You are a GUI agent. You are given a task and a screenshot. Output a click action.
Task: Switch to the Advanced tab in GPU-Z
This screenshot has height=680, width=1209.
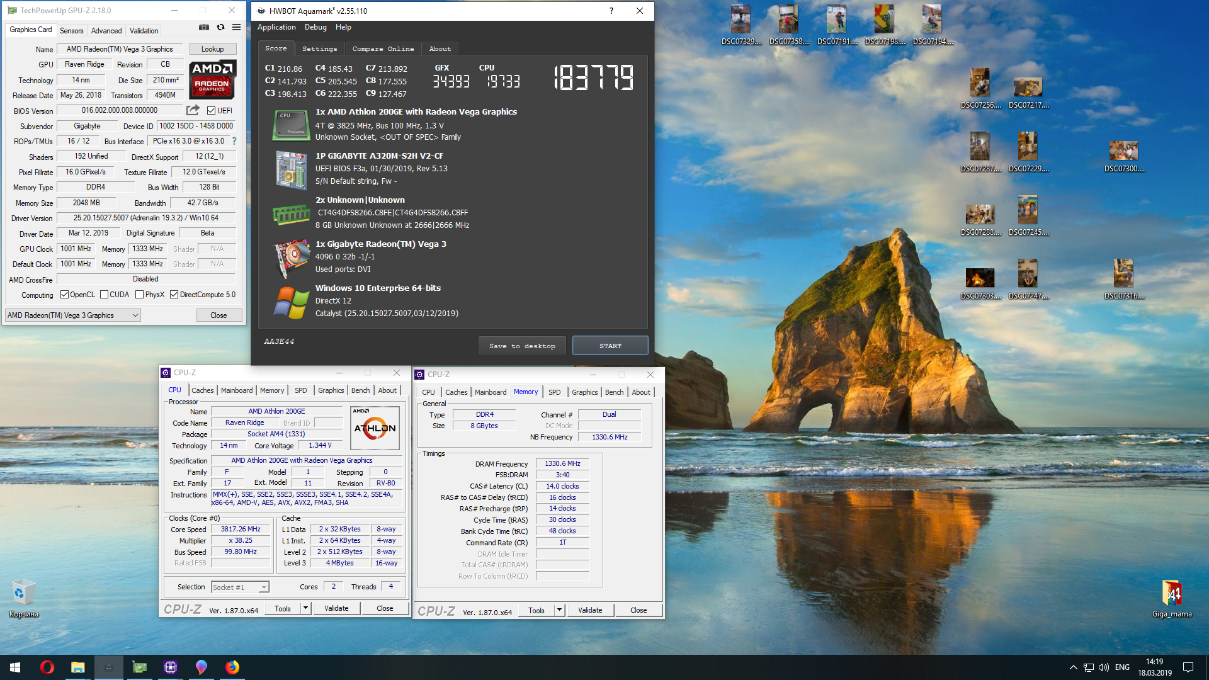pyautogui.click(x=106, y=30)
